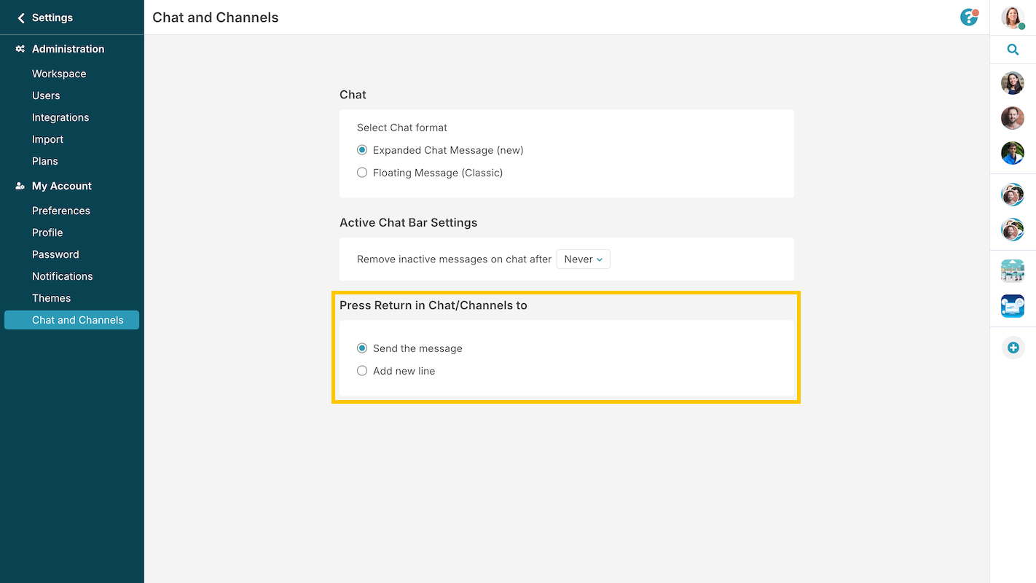Open the second group chat avatar

coord(1013,230)
